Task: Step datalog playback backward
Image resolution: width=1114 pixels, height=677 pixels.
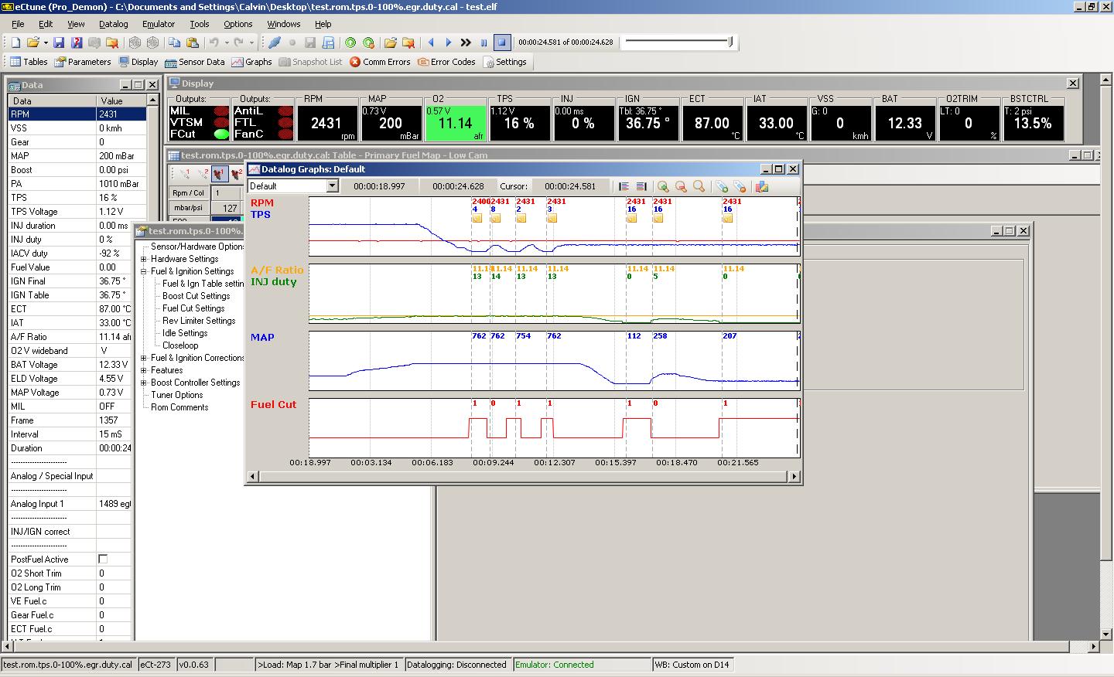Action: click(x=431, y=43)
